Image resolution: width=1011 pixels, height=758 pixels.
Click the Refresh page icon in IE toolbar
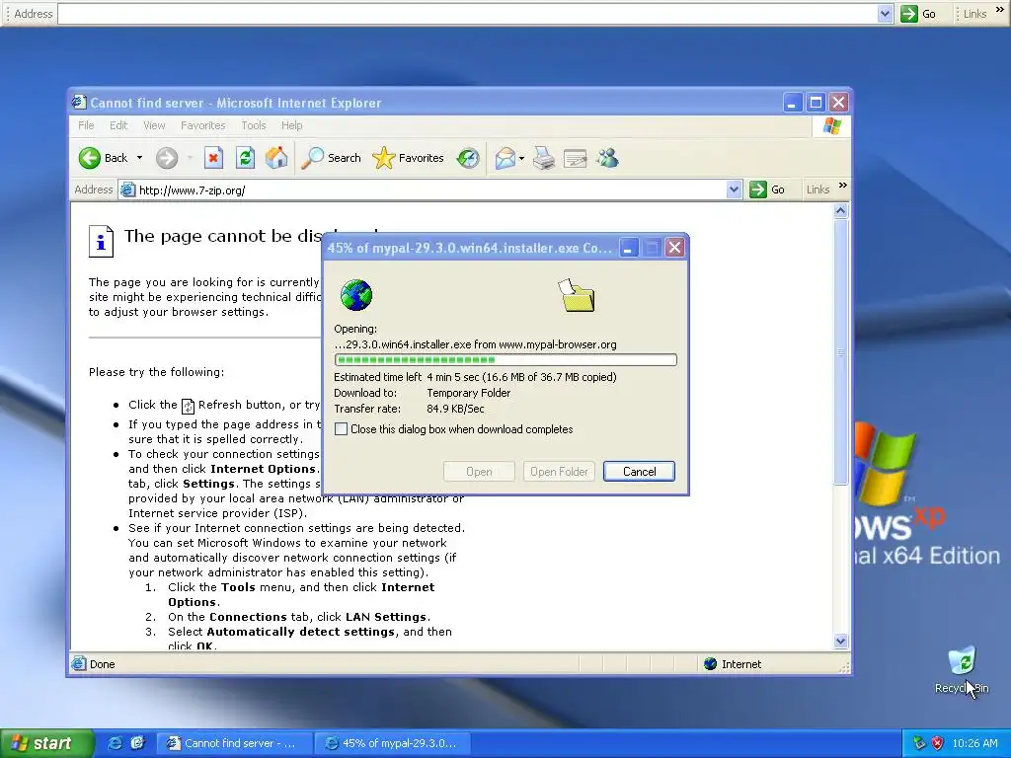[x=245, y=158]
